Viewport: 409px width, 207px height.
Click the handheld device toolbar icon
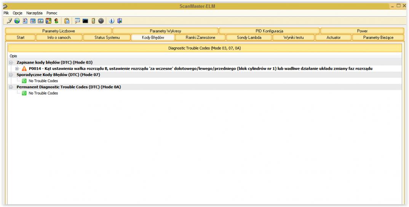point(93,21)
